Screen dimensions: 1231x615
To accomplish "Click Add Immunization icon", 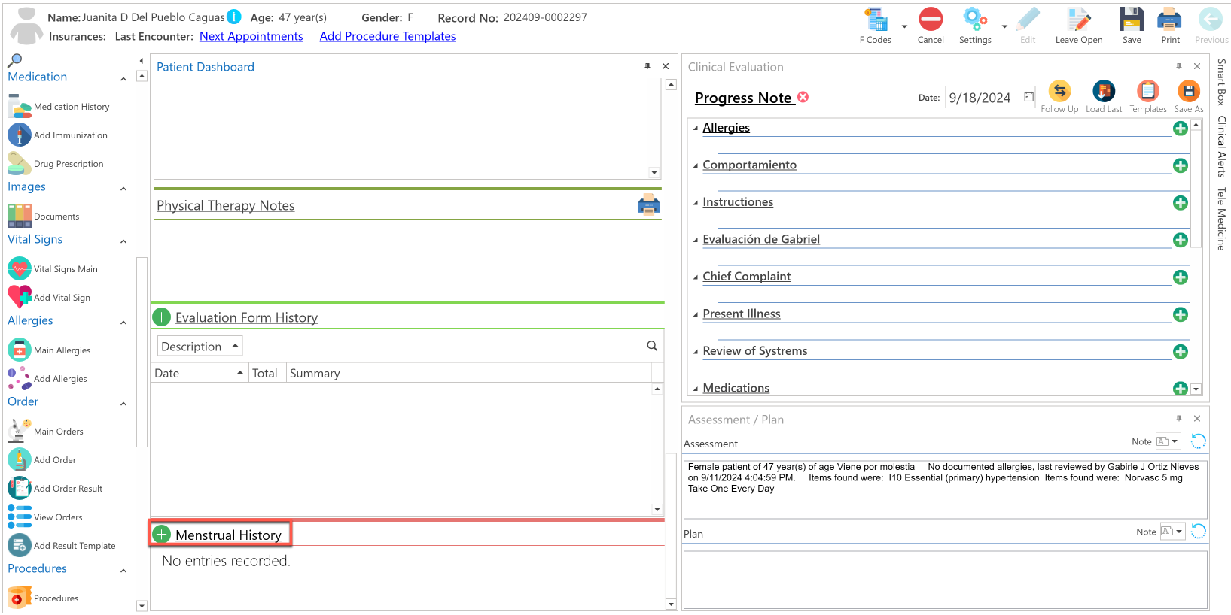I will pyautogui.click(x=20, y=135).
